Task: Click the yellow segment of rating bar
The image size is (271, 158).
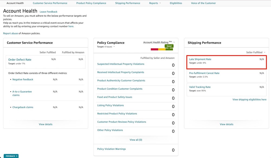Action: [162, 49]
